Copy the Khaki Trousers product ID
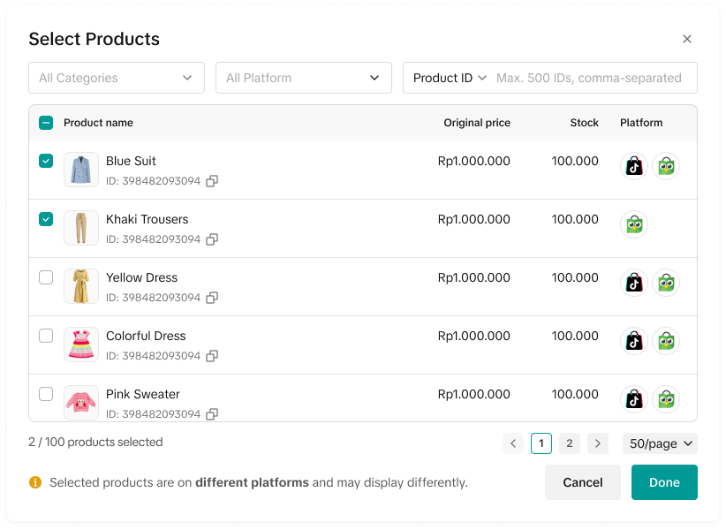Screen dimensions: 726x530 212,239
